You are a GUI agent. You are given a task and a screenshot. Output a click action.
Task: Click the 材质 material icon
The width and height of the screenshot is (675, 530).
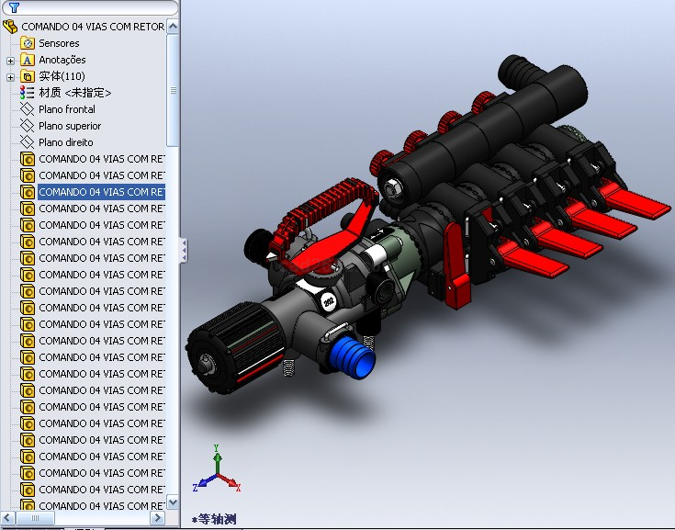tap(28, 93)
